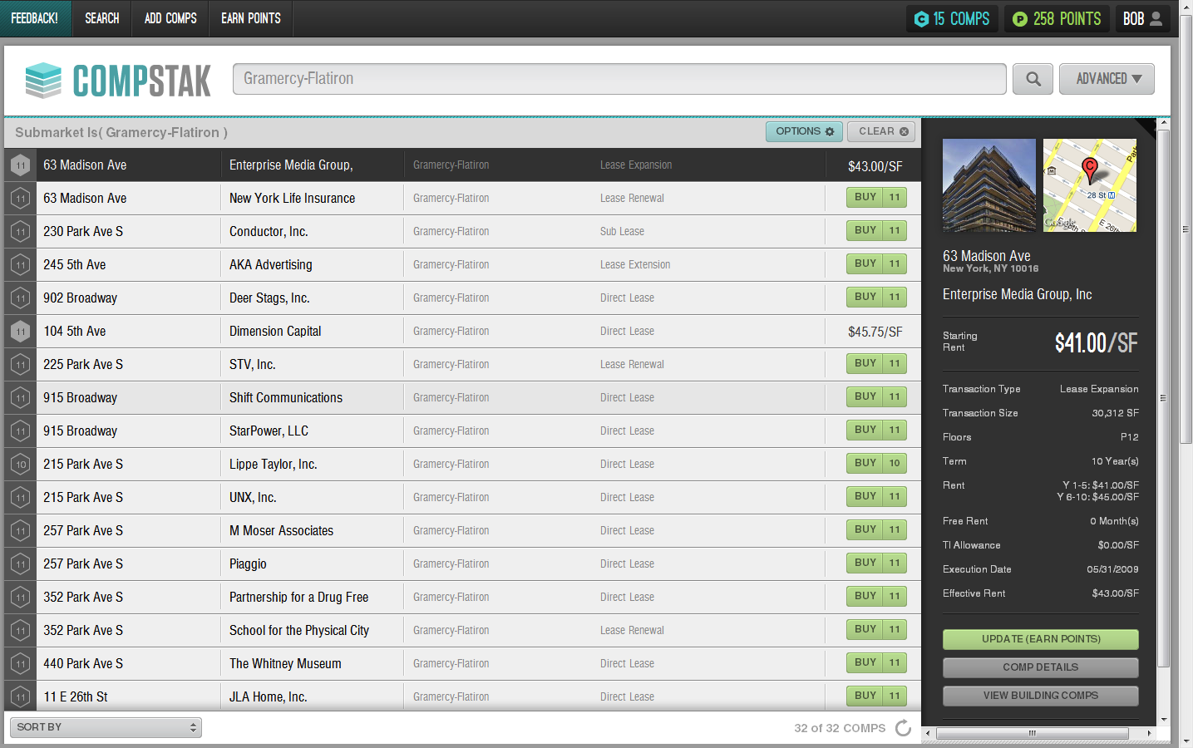This screenshot has width=1193, height=748.
Task: Click the $43.00/SF price for Enterprise Media Group
Action: (x=875, y=166)
